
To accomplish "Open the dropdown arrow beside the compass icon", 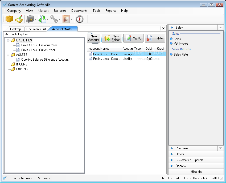I will (85, 19).
